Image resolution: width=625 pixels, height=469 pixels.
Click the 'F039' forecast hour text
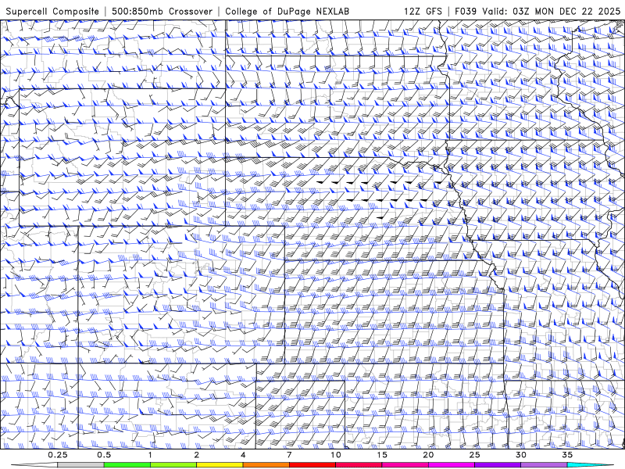click(466, 11)
